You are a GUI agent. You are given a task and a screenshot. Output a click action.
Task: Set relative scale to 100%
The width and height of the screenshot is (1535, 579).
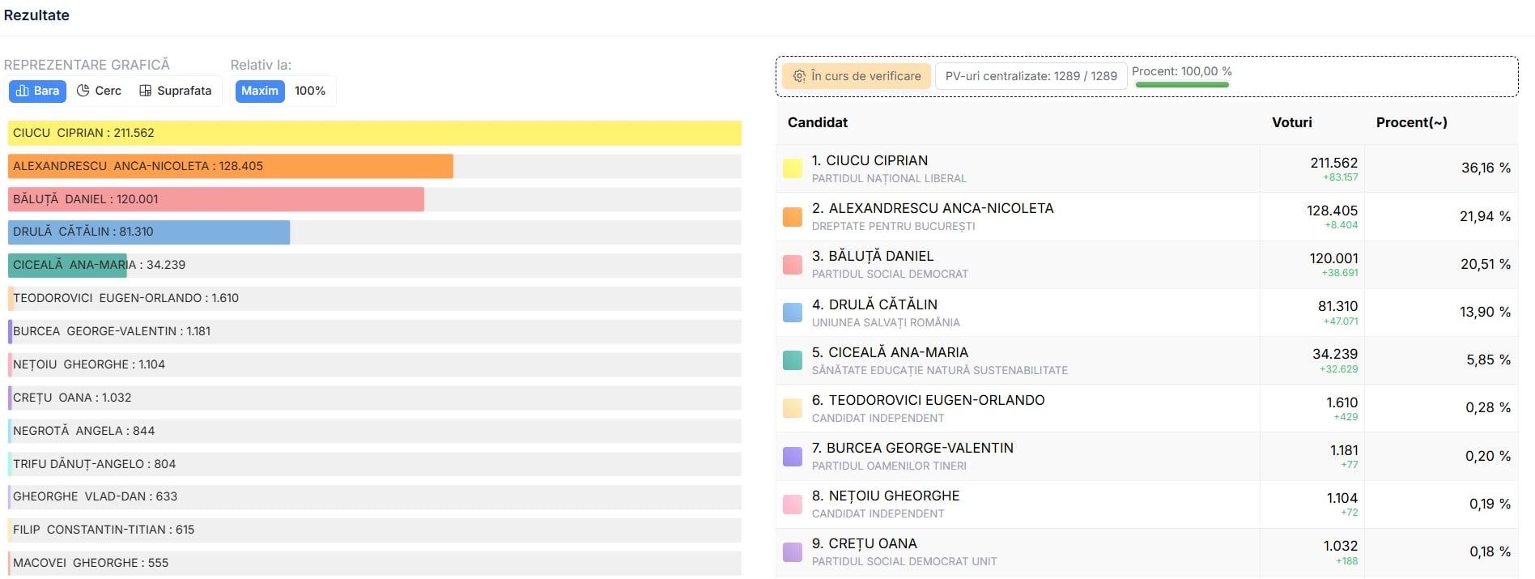point(309,91)
